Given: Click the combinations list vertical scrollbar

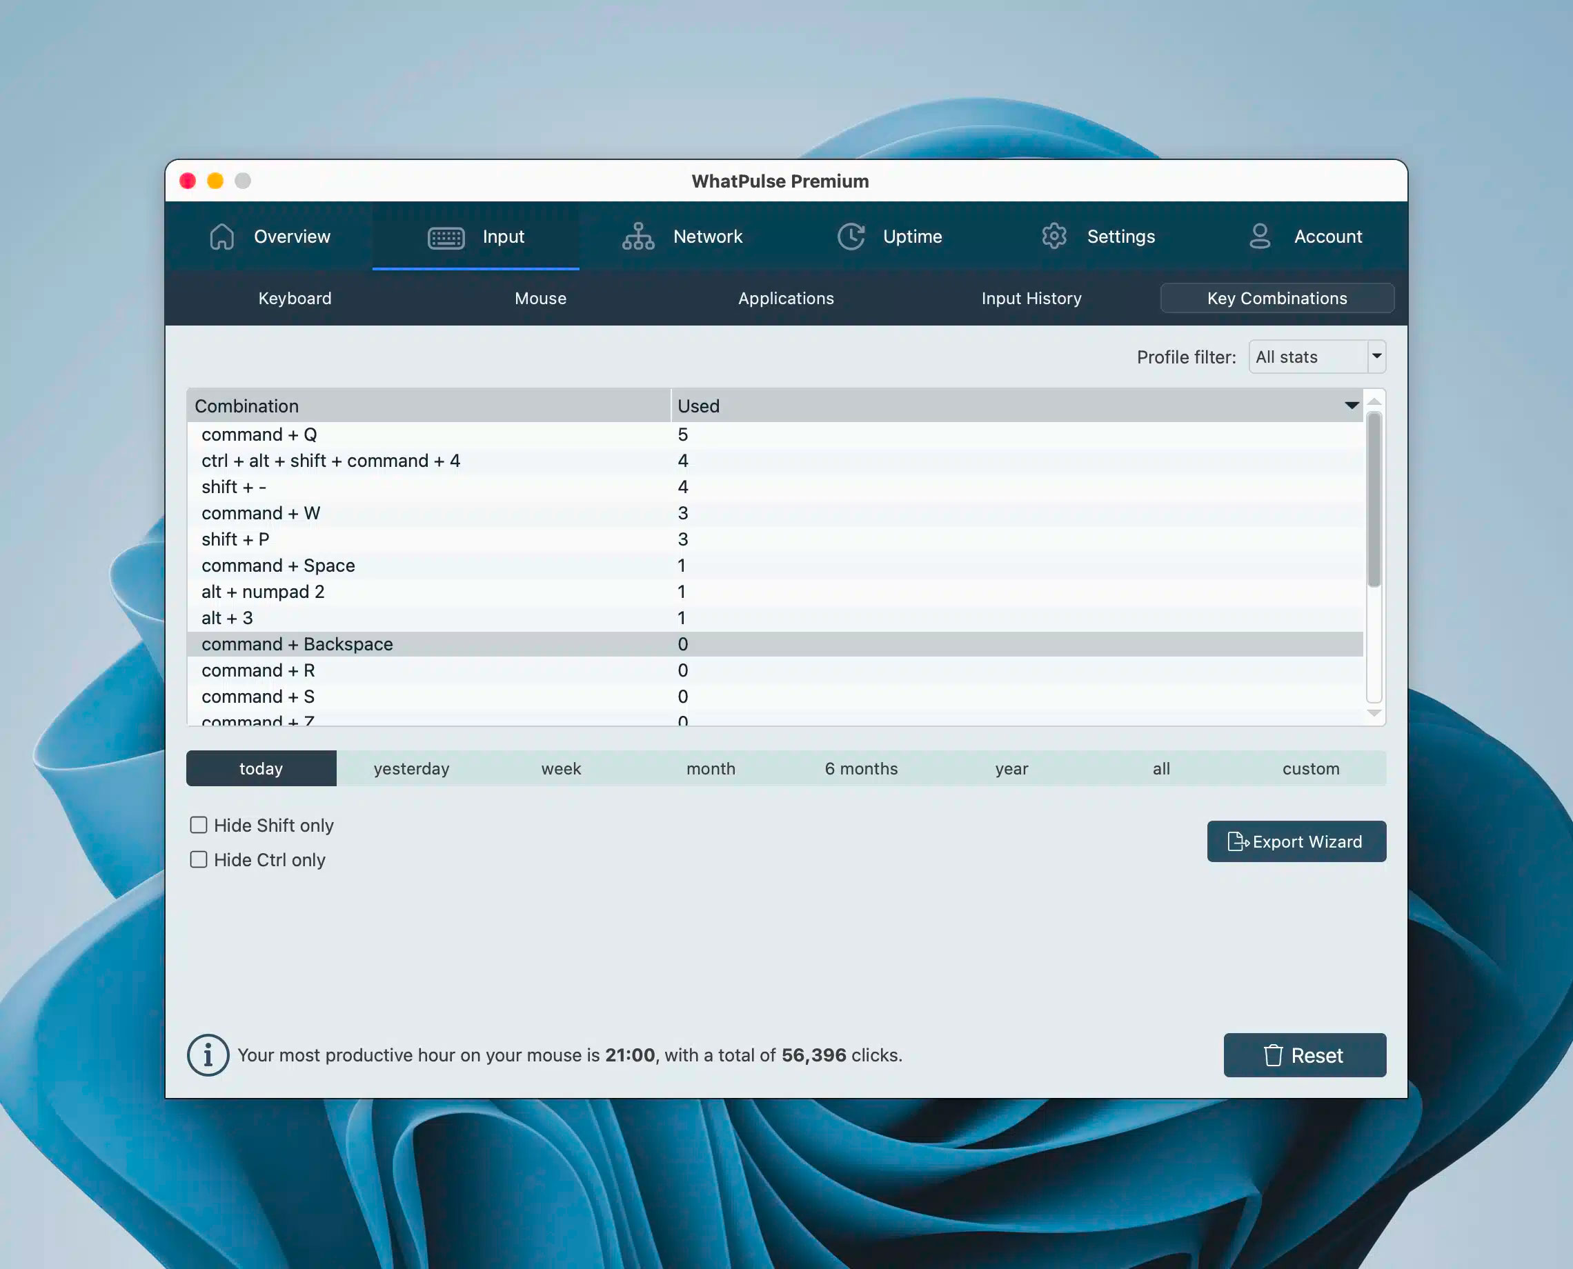Looking at the screenshot, I should [x=1374, y=499].
